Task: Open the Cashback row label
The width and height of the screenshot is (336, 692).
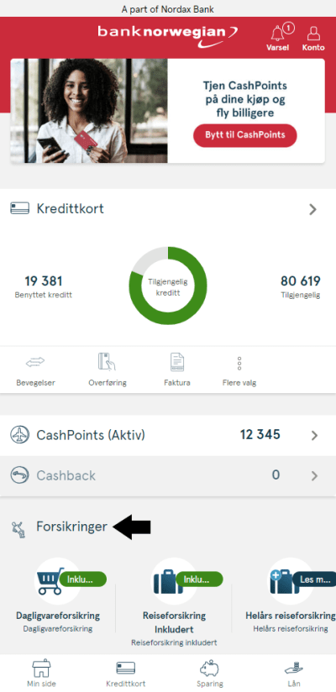Action: (66, 475)
